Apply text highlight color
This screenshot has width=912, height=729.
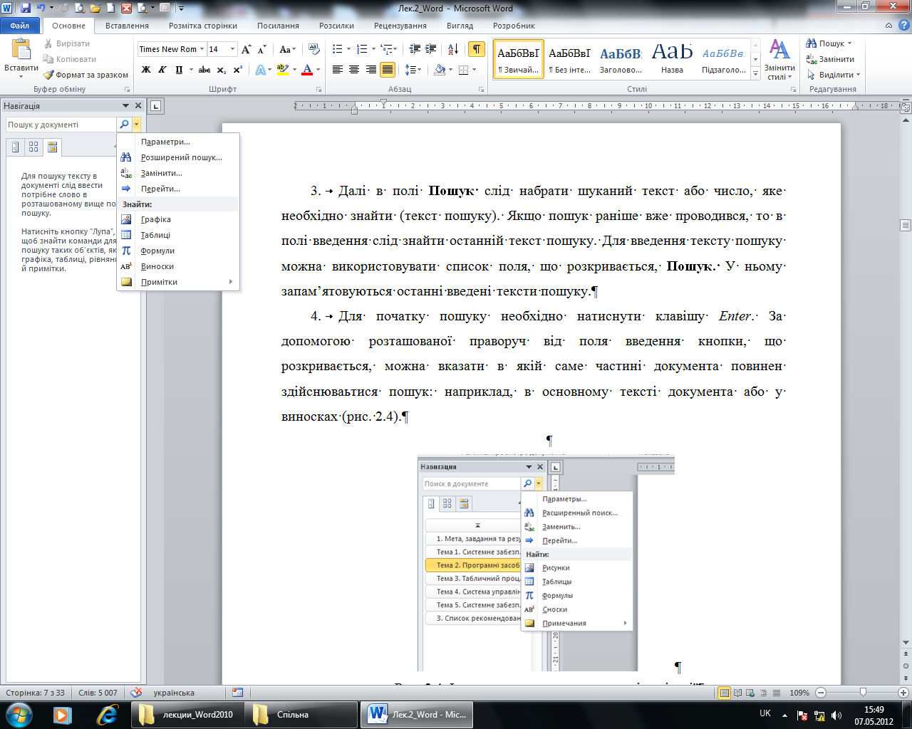tap(282, 70)
